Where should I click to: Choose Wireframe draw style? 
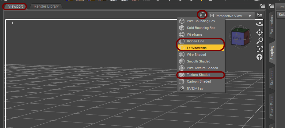(x=201, y=34)
